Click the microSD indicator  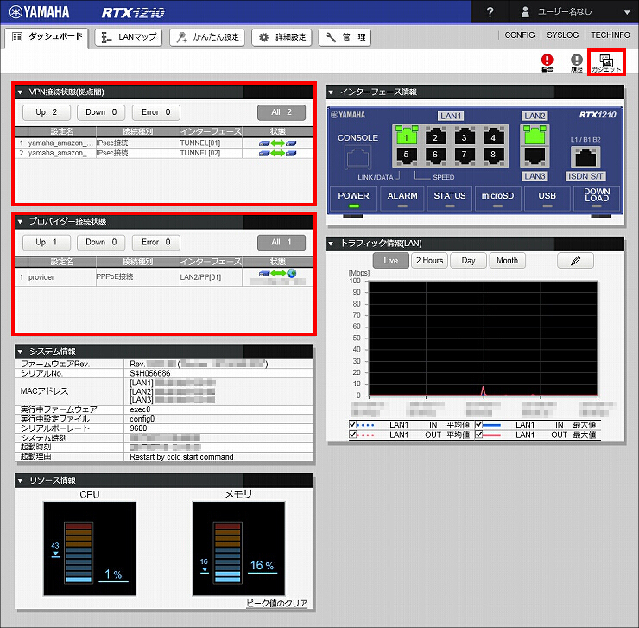[x=497, y=199]
